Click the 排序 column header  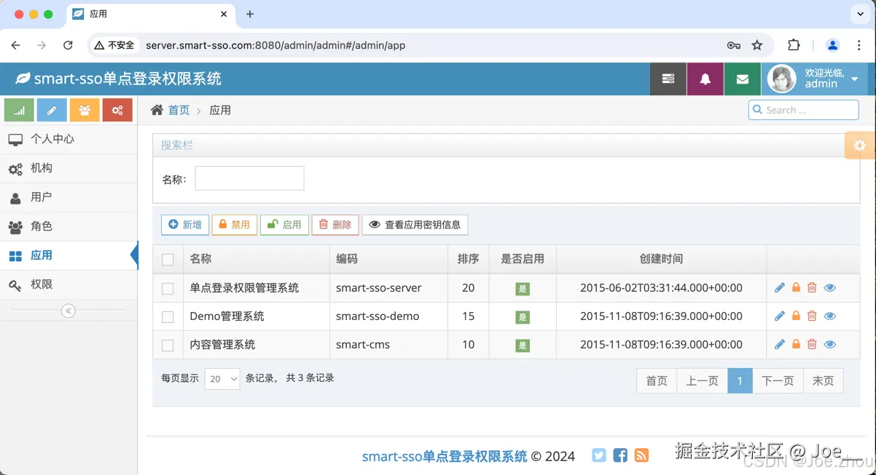(x=468, y=258)
